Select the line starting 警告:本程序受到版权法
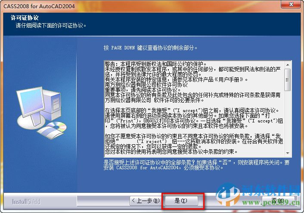Image resolution: width=304 pixels, height=213 pixels. (156, 64)
